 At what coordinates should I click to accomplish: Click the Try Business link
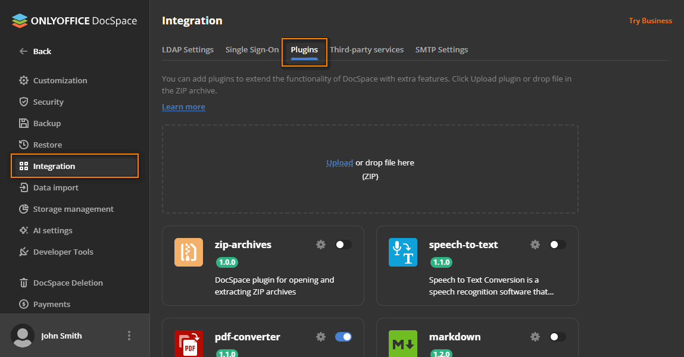(x=650, y=20)
